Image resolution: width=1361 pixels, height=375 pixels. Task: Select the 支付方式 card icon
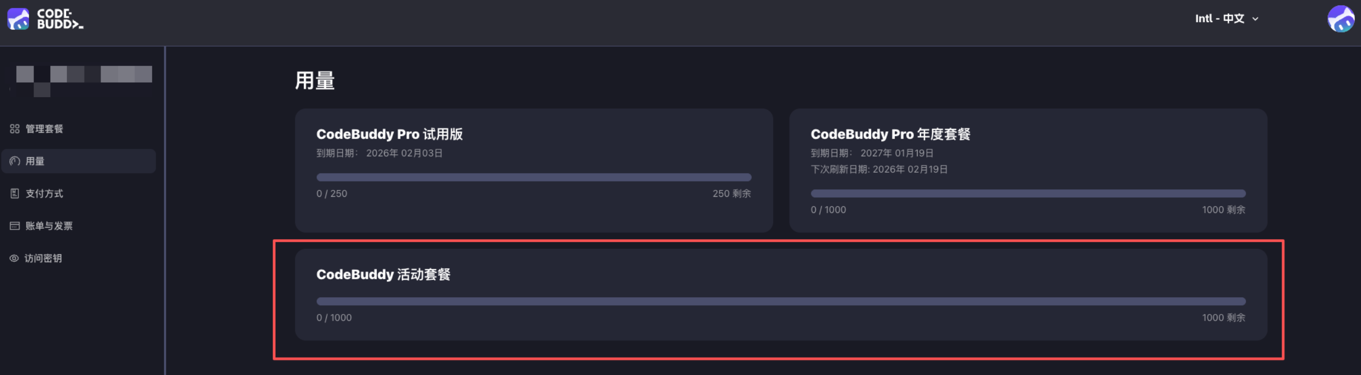pos(14,193)
